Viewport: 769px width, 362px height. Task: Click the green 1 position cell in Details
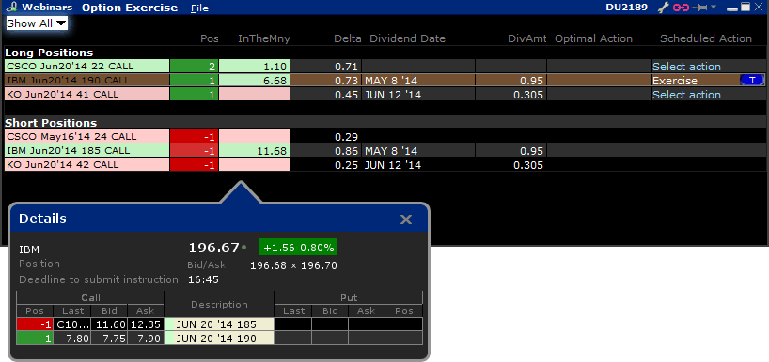(x=35, y=338)
